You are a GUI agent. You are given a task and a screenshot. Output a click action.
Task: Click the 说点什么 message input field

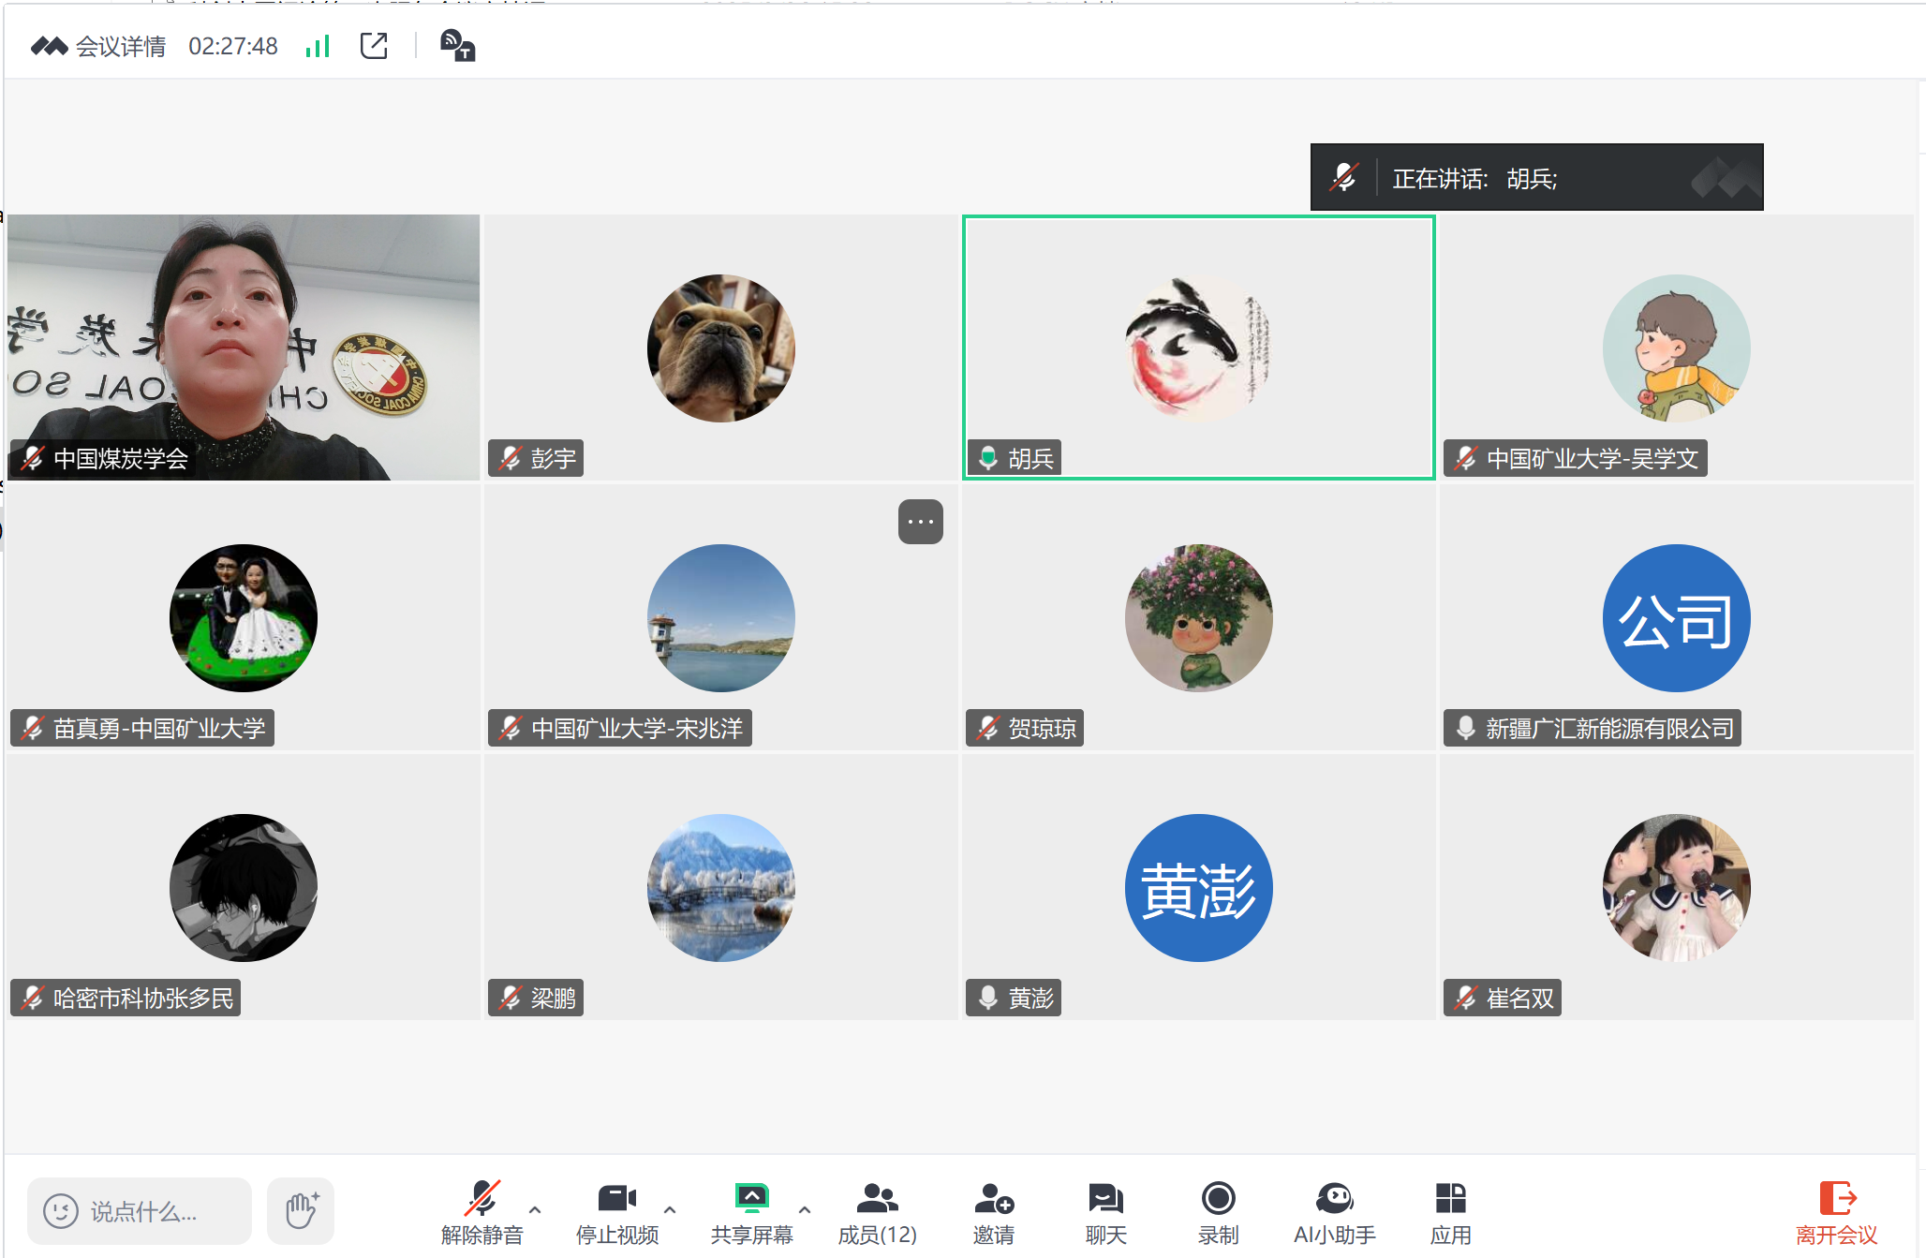coord(141,1211)
